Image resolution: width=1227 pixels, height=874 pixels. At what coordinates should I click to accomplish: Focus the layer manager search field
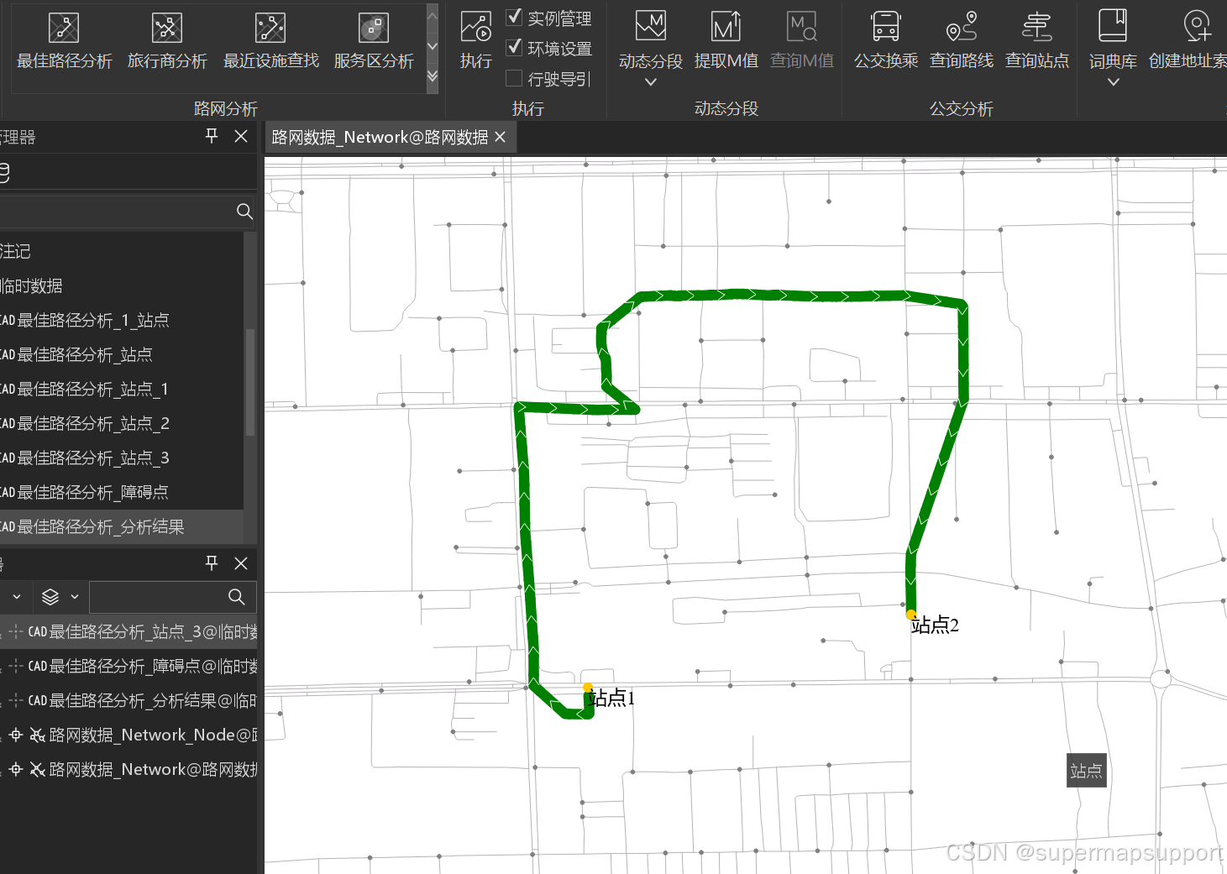click(x=172, y=597)
